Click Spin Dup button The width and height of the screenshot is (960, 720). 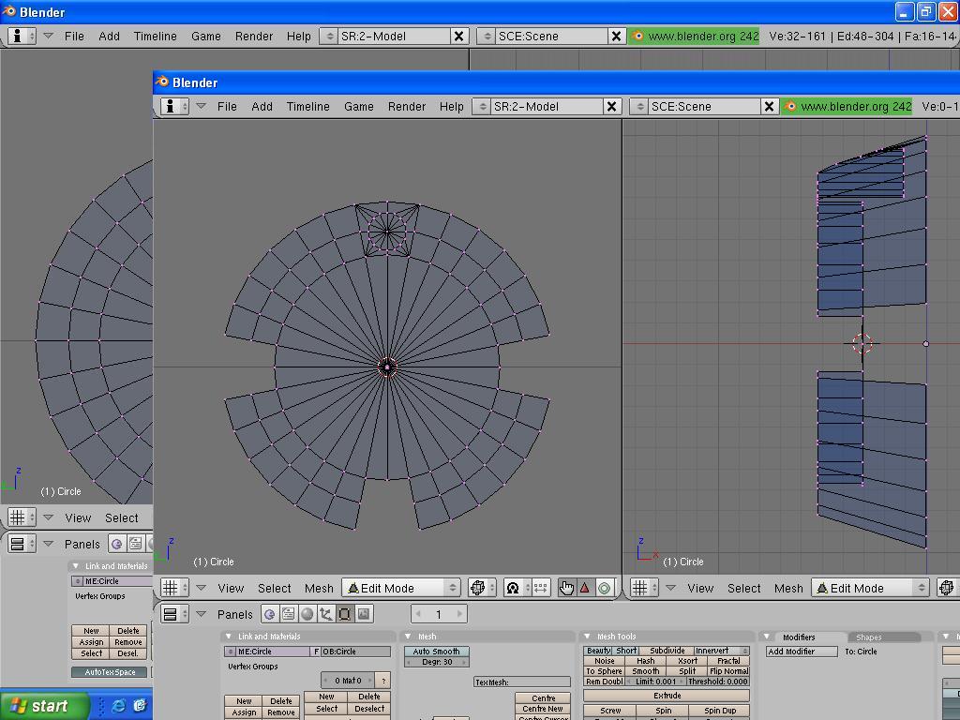719,711
